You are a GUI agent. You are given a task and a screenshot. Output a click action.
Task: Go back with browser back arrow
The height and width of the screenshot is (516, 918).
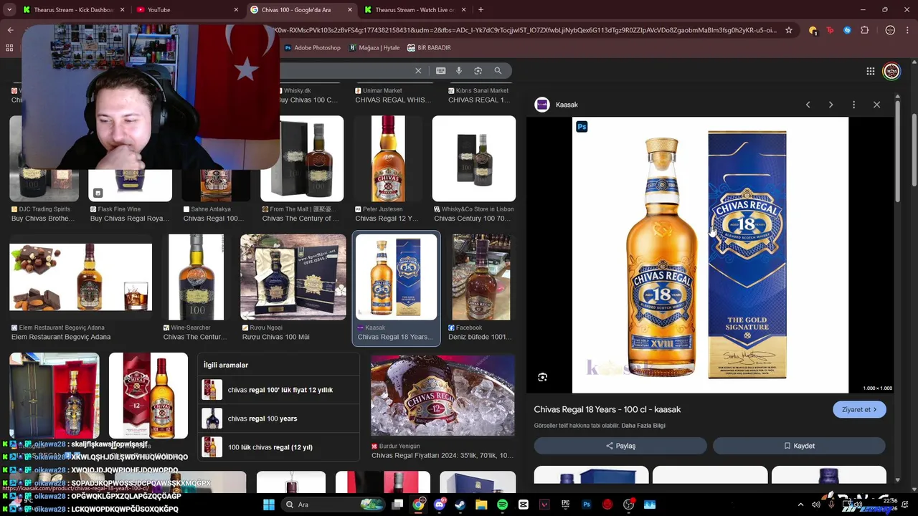(10, 30)
